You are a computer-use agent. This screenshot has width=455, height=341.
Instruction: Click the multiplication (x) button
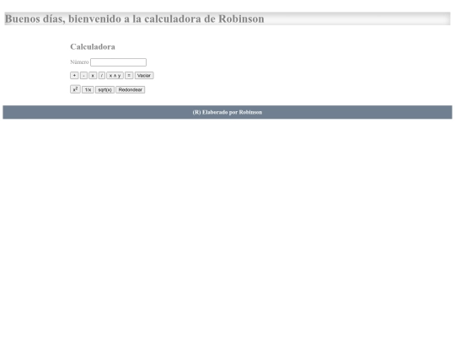[93, 76]
